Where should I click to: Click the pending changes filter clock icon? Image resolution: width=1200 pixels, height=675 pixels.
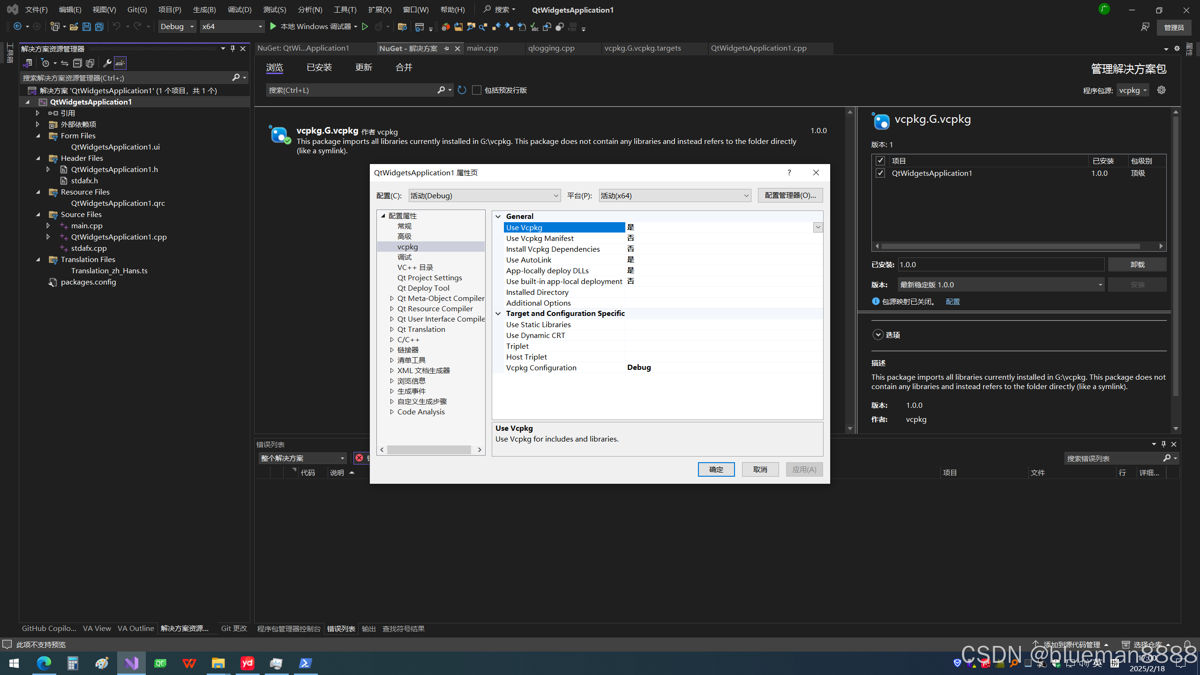click(45, 63)
